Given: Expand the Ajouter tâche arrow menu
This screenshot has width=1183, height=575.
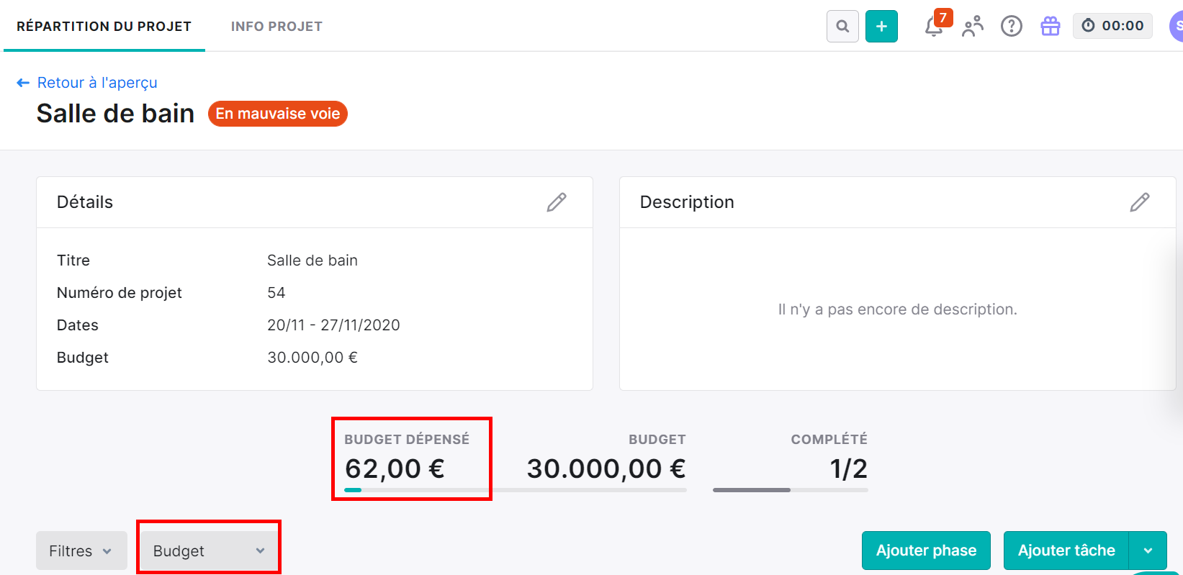Looking at the screenshot, I should (1148, 551).
